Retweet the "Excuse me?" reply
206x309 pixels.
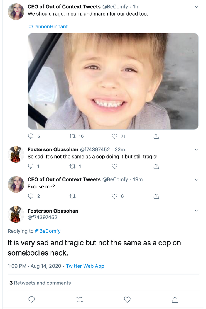click(73, 196)
